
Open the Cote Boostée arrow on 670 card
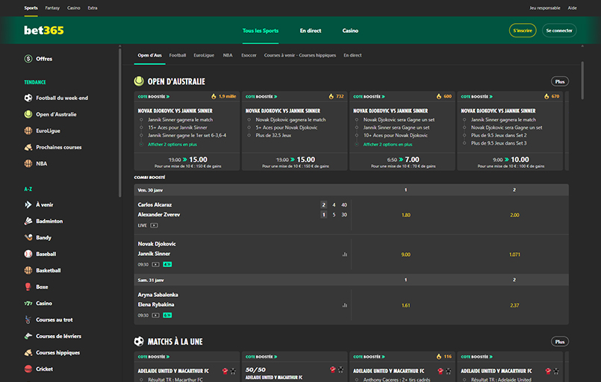(x=491, y=96)
